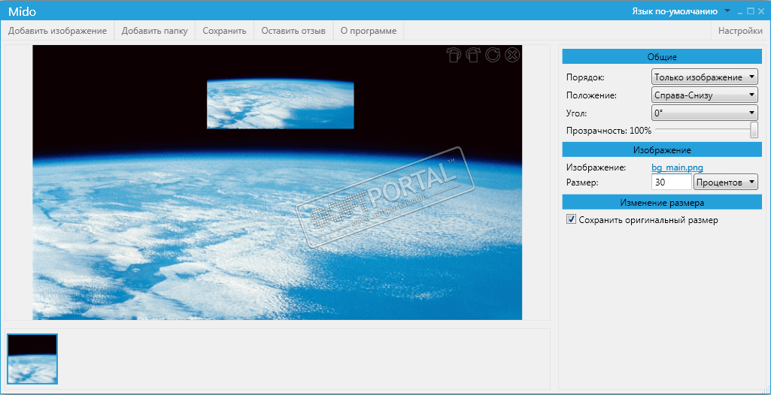Click the Изменение размера section header
771x395 pixels.
click(x=662, y=202)
